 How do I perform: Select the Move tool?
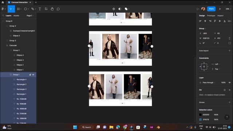(11, 9)
